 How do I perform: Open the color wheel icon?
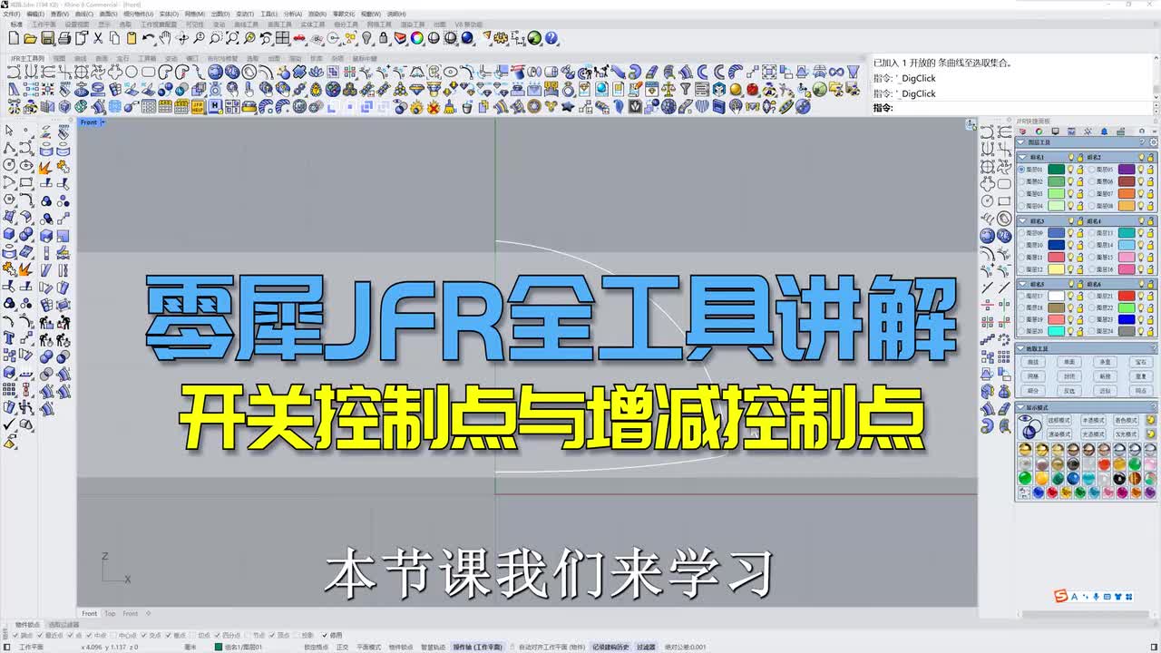[416, 38]
